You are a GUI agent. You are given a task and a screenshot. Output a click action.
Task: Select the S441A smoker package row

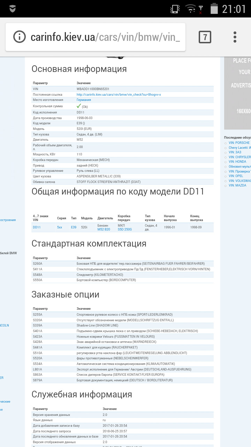(x=122, y=347)
